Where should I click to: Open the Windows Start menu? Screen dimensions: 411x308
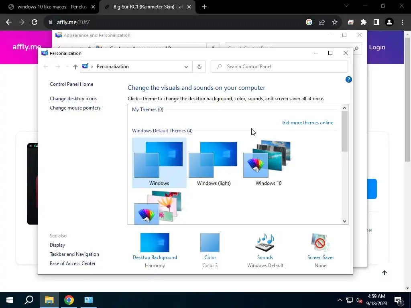[10, 300]
